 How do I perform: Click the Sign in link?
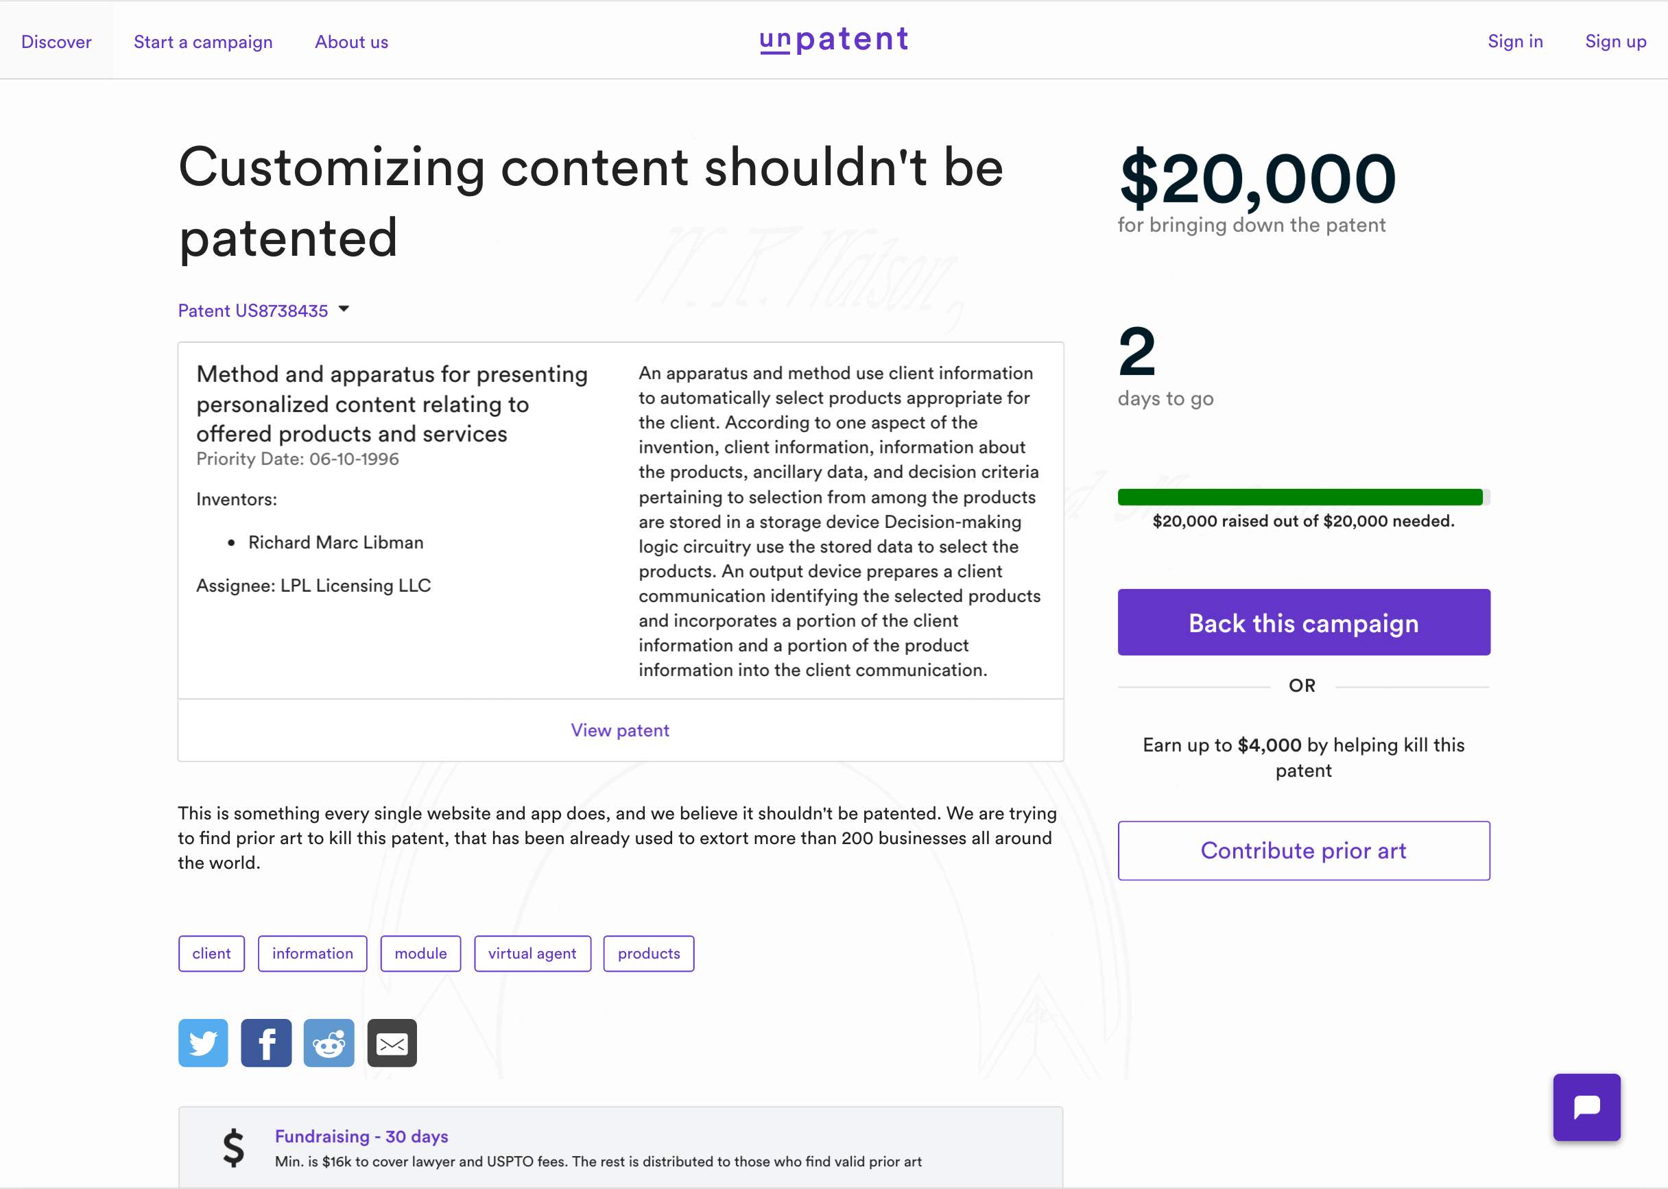click(1515, 41)
